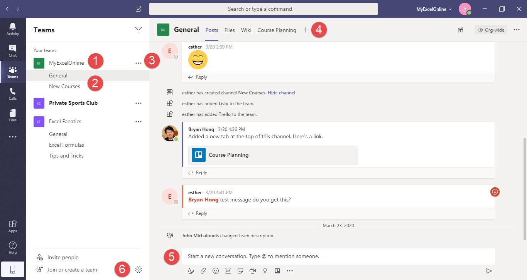This screenshot has height=280, width=527.
Task: Click Join or create a team
Action: pos(67,270)
